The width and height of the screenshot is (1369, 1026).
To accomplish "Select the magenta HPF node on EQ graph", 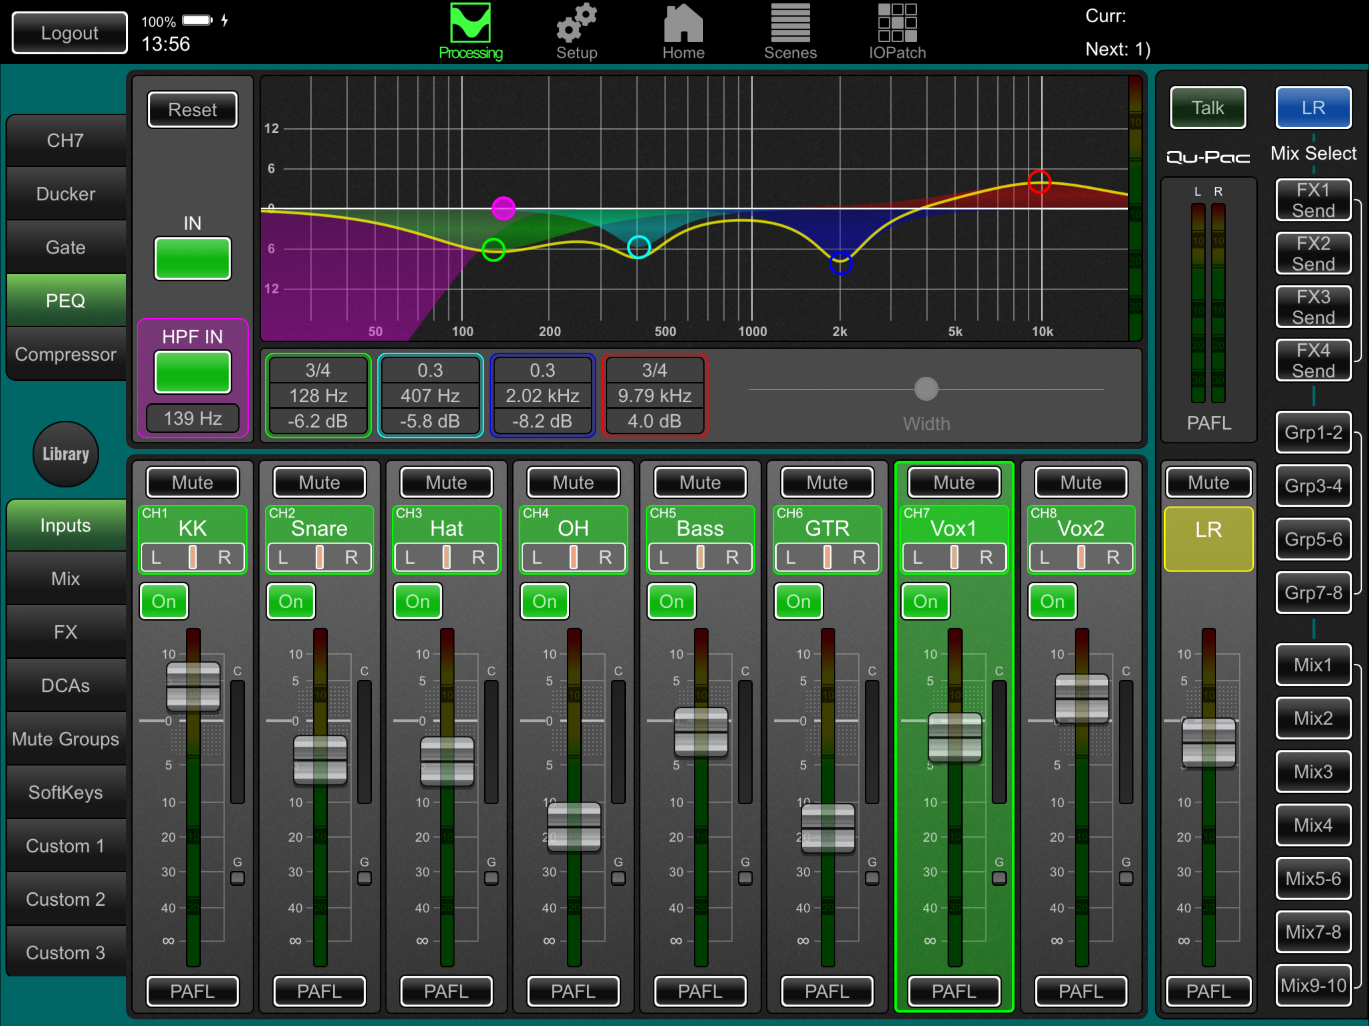I will (503, 208).
